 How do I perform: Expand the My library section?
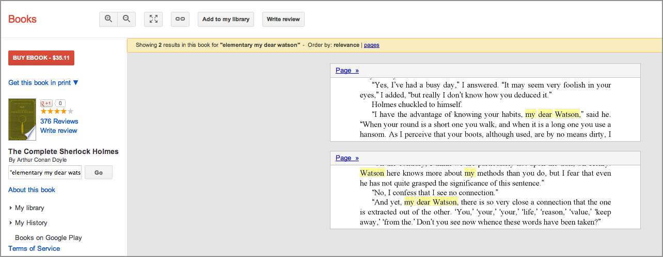29,208
